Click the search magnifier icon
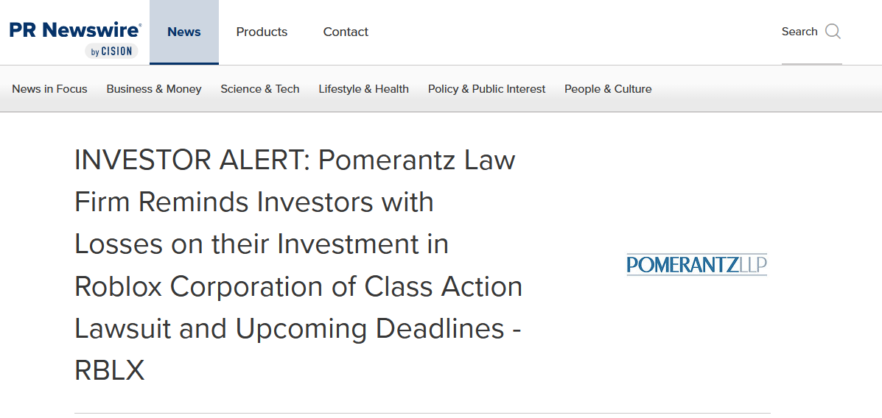The height and width of the screenshot is (418, 882). point(833,32)
